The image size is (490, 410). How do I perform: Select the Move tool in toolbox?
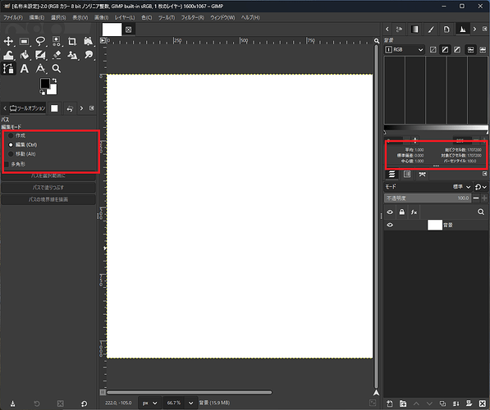(8, 41)
